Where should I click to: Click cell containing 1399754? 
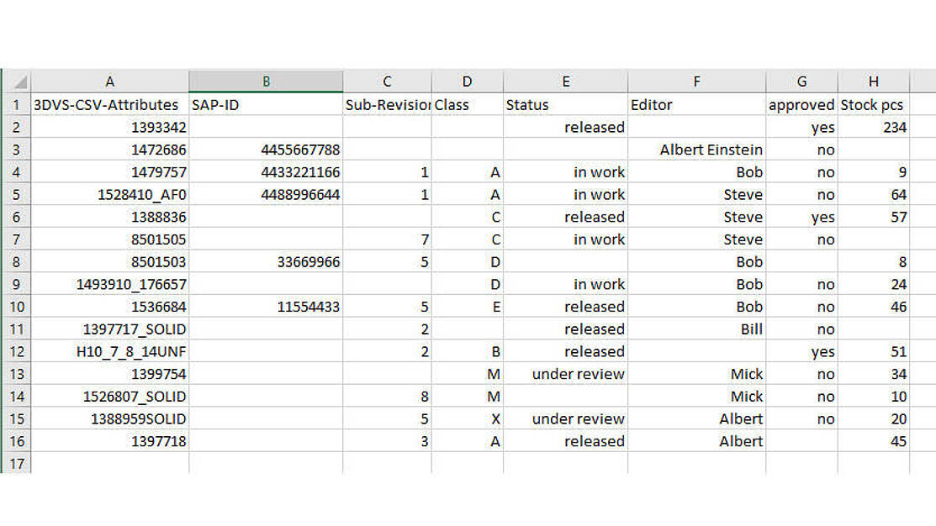[110, 374]
